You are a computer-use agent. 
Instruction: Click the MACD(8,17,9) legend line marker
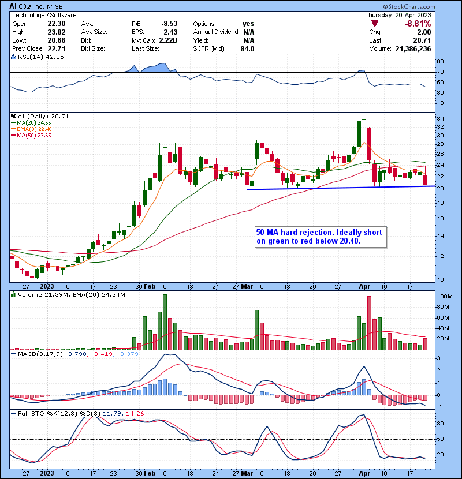13,354
